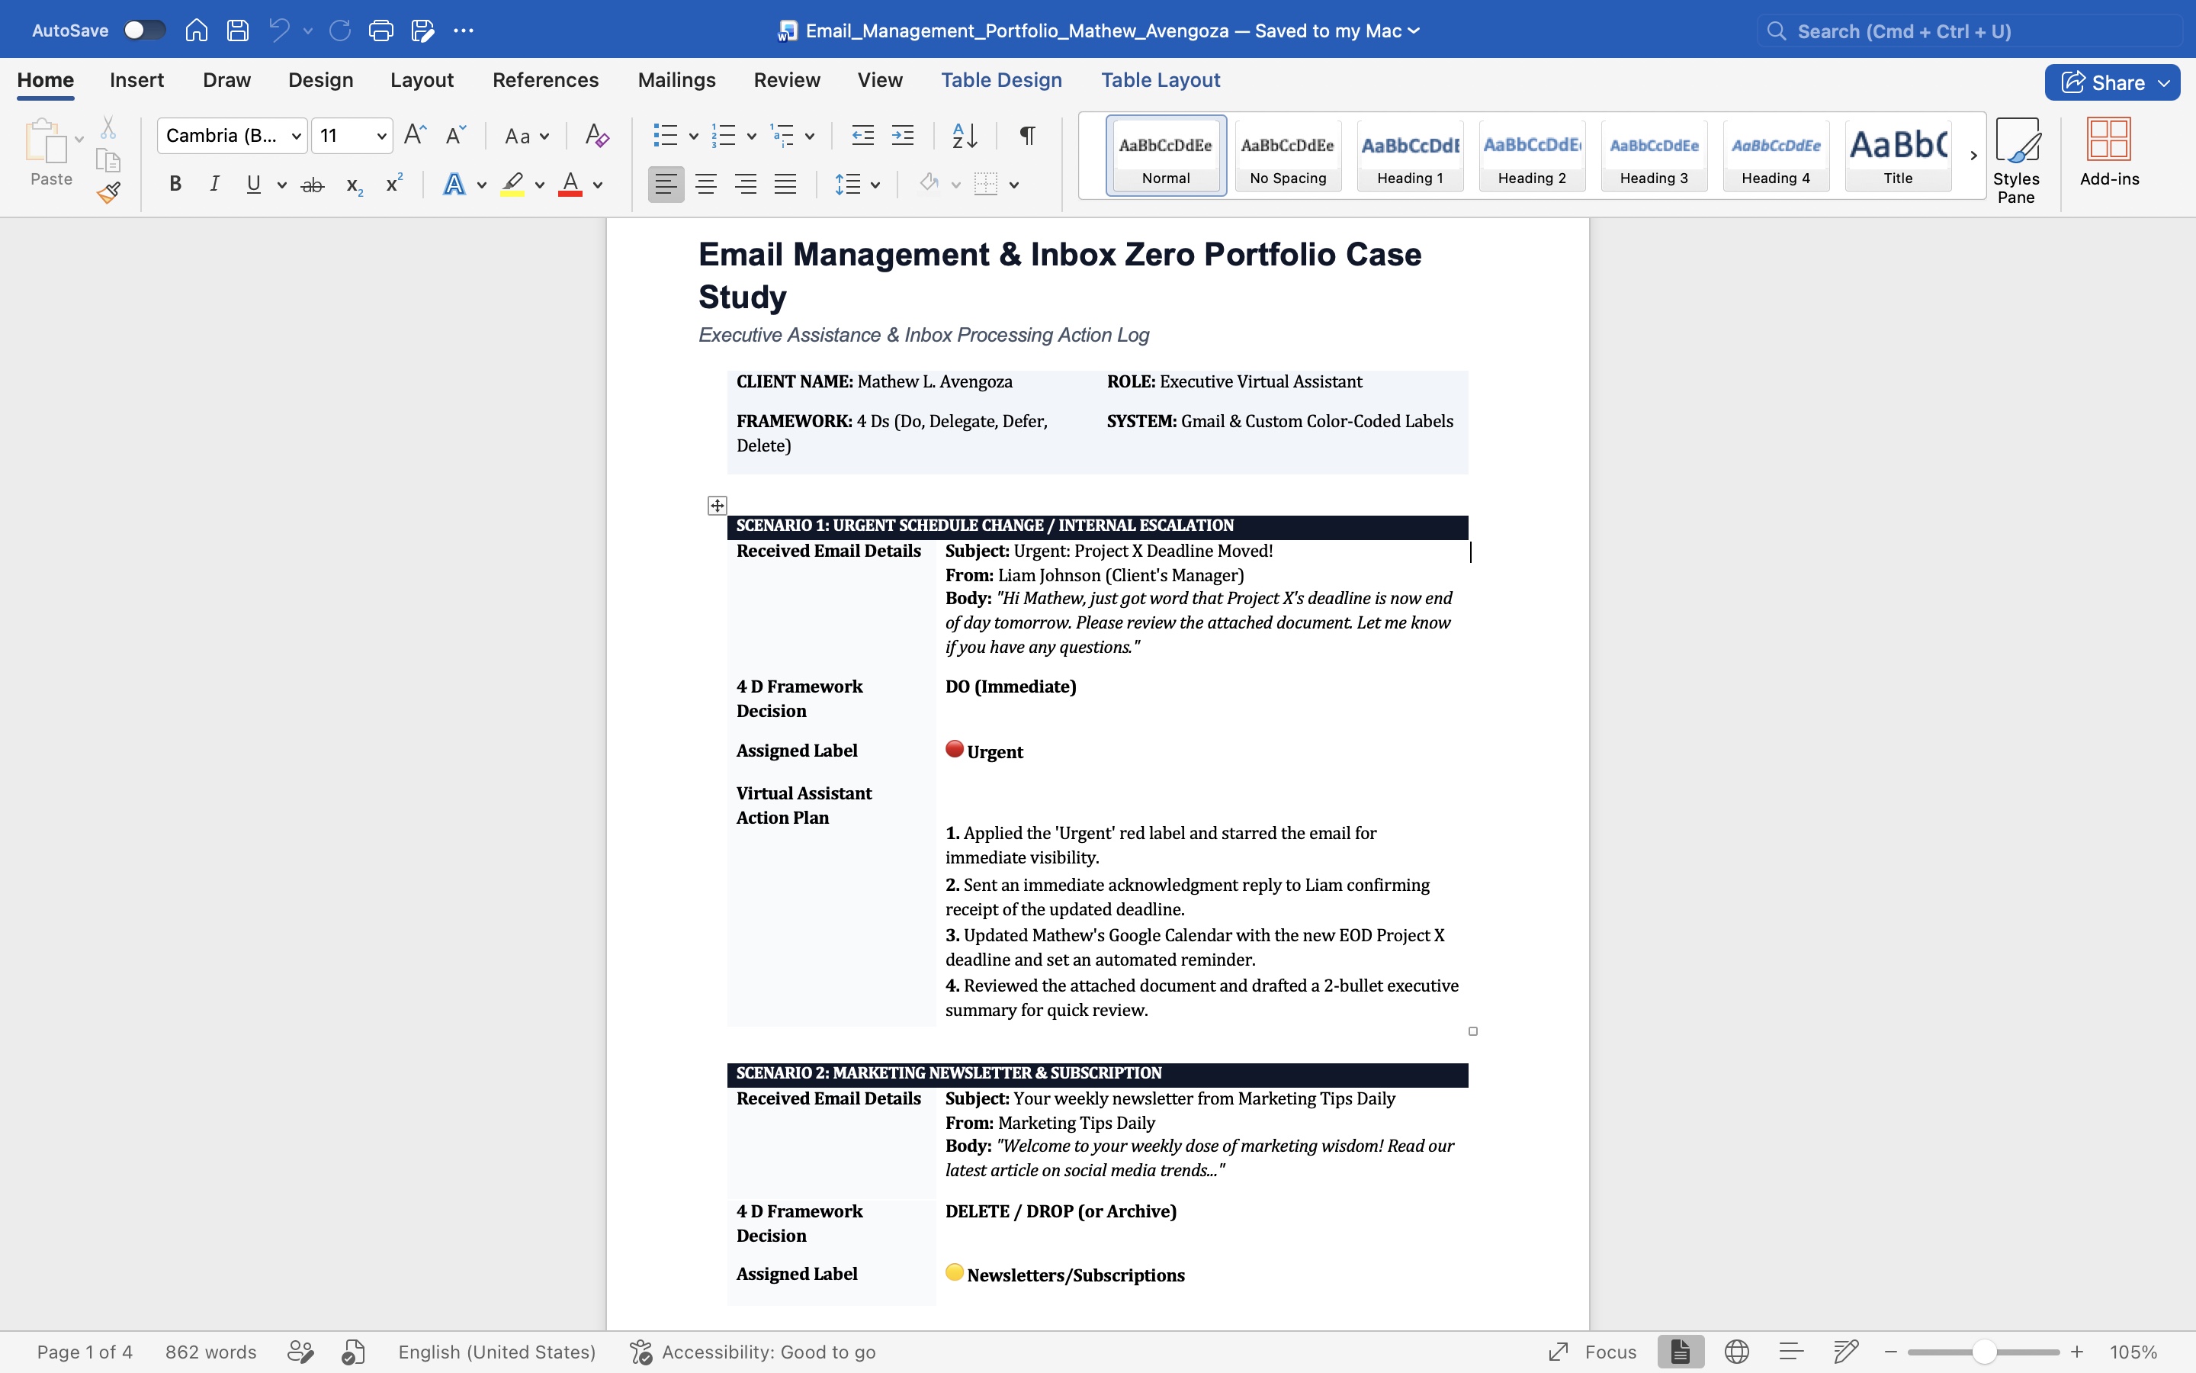Click the 862 words count
Screen dimensions: 2196x1373
tap(210, 1351)
